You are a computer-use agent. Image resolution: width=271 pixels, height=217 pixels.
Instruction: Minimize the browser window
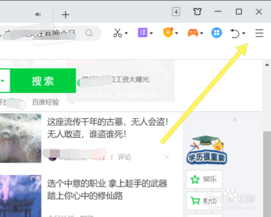pyautogui.click(x=218, y=12)
